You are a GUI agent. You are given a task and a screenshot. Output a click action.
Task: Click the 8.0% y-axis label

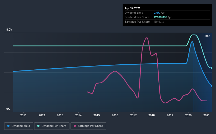[x=9, y=30]
